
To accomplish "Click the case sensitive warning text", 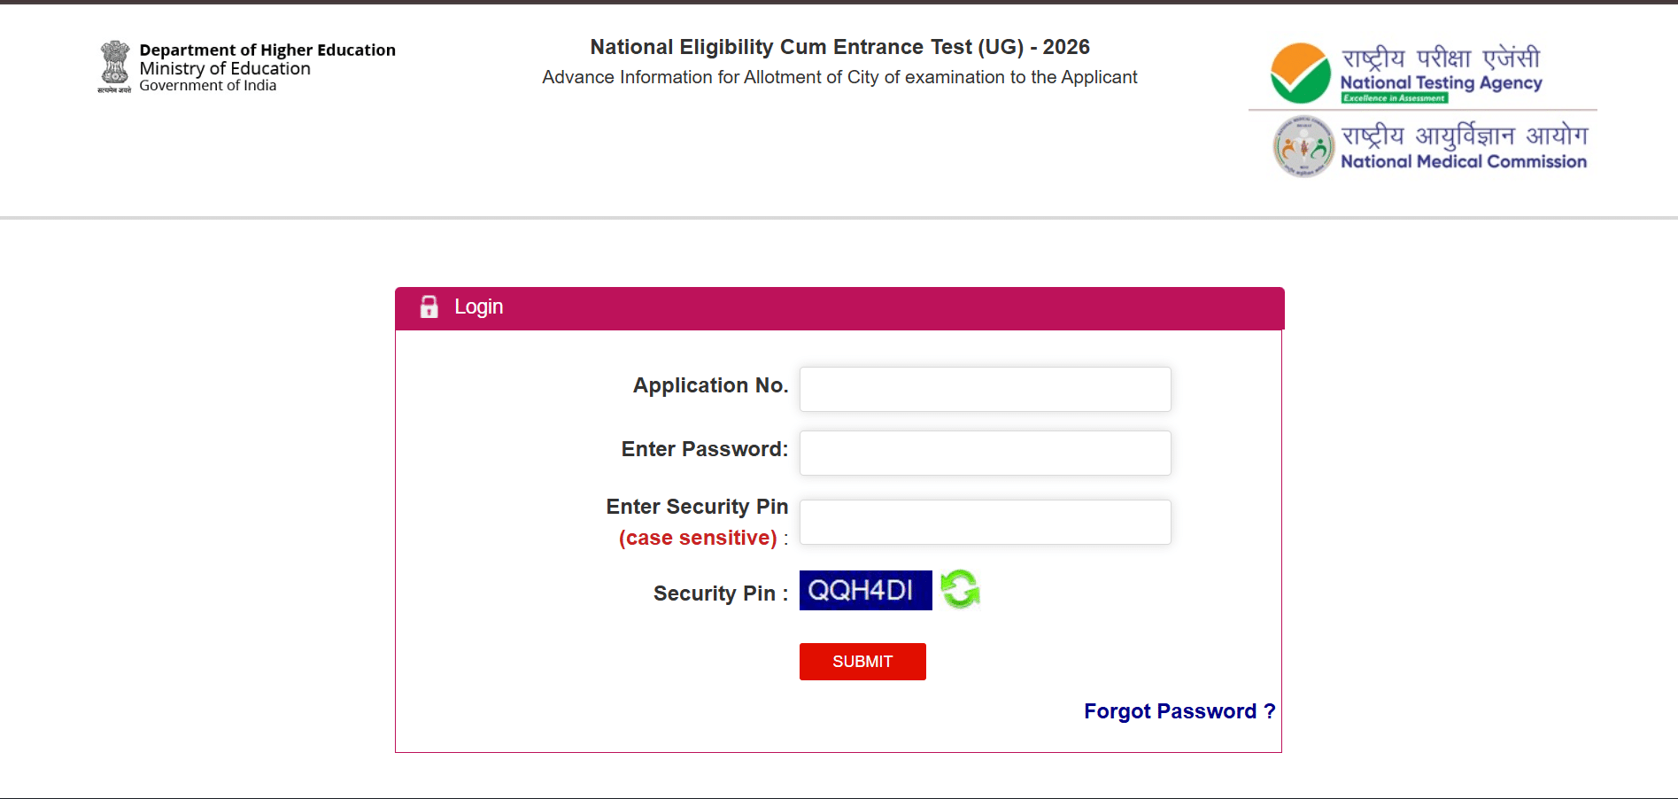I will coord(698,537).
